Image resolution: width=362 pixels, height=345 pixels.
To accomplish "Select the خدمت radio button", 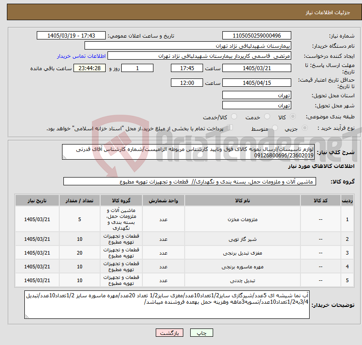I will pyautogui.click(x=267, y=117).
